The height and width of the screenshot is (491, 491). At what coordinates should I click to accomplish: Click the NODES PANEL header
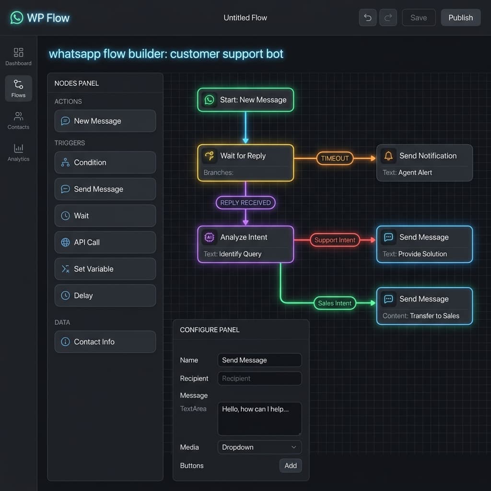77,83
